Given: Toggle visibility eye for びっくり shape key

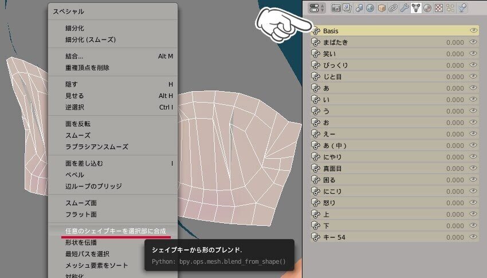Looking at the screenshot, I should click(x=473, y=65).
